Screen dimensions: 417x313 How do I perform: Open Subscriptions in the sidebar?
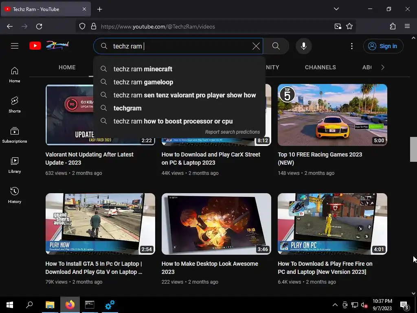coord(15,135)
